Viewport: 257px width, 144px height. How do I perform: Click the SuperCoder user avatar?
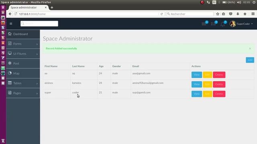(x=233, y=24)
